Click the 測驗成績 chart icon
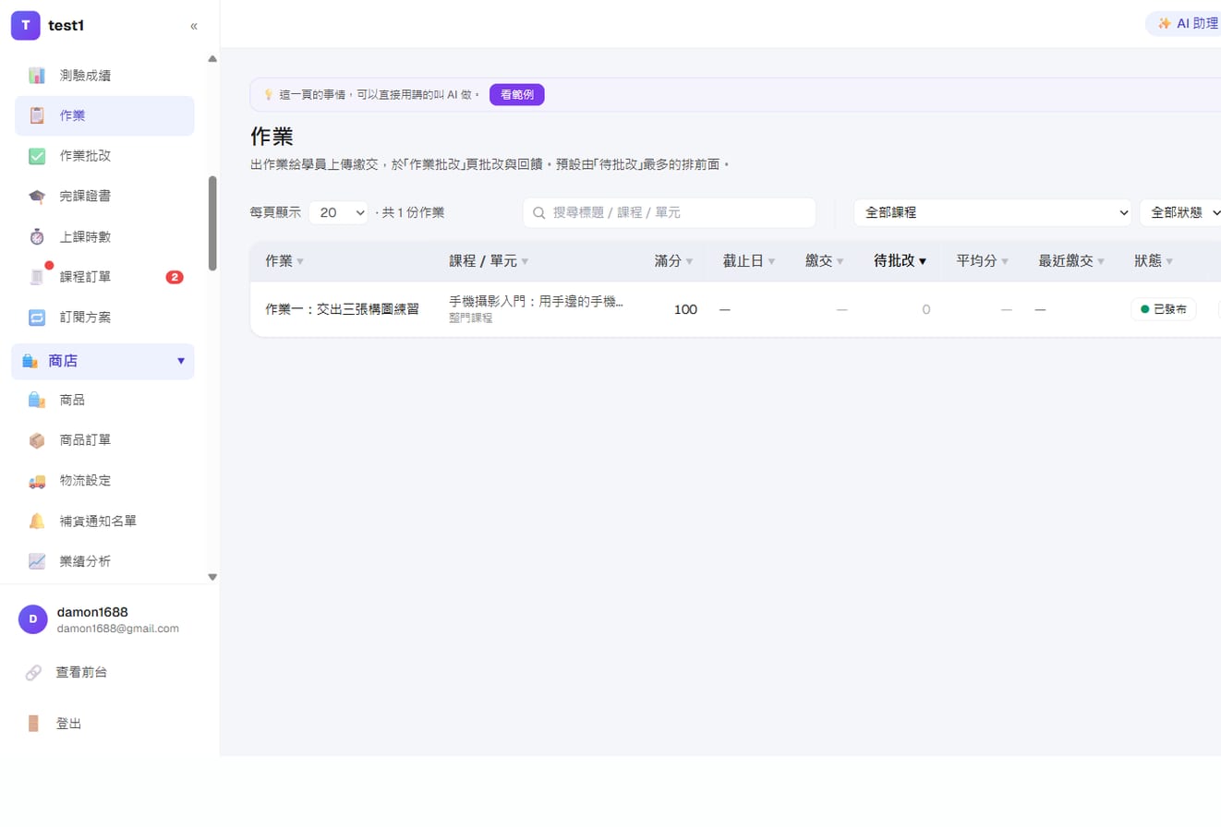 tap(37, 76)
